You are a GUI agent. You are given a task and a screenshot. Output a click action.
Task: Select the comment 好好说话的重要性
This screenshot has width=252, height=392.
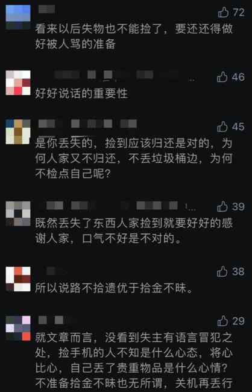click(81, 93)
